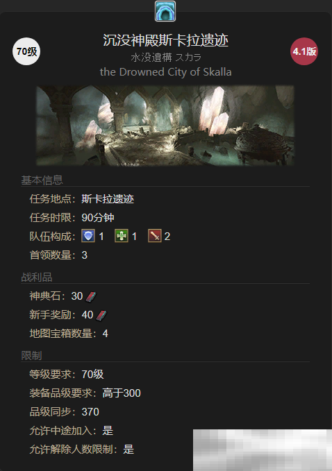Click the 品级同步 370 value
This screenshot has width=332, height=471.
coord(90,412)
